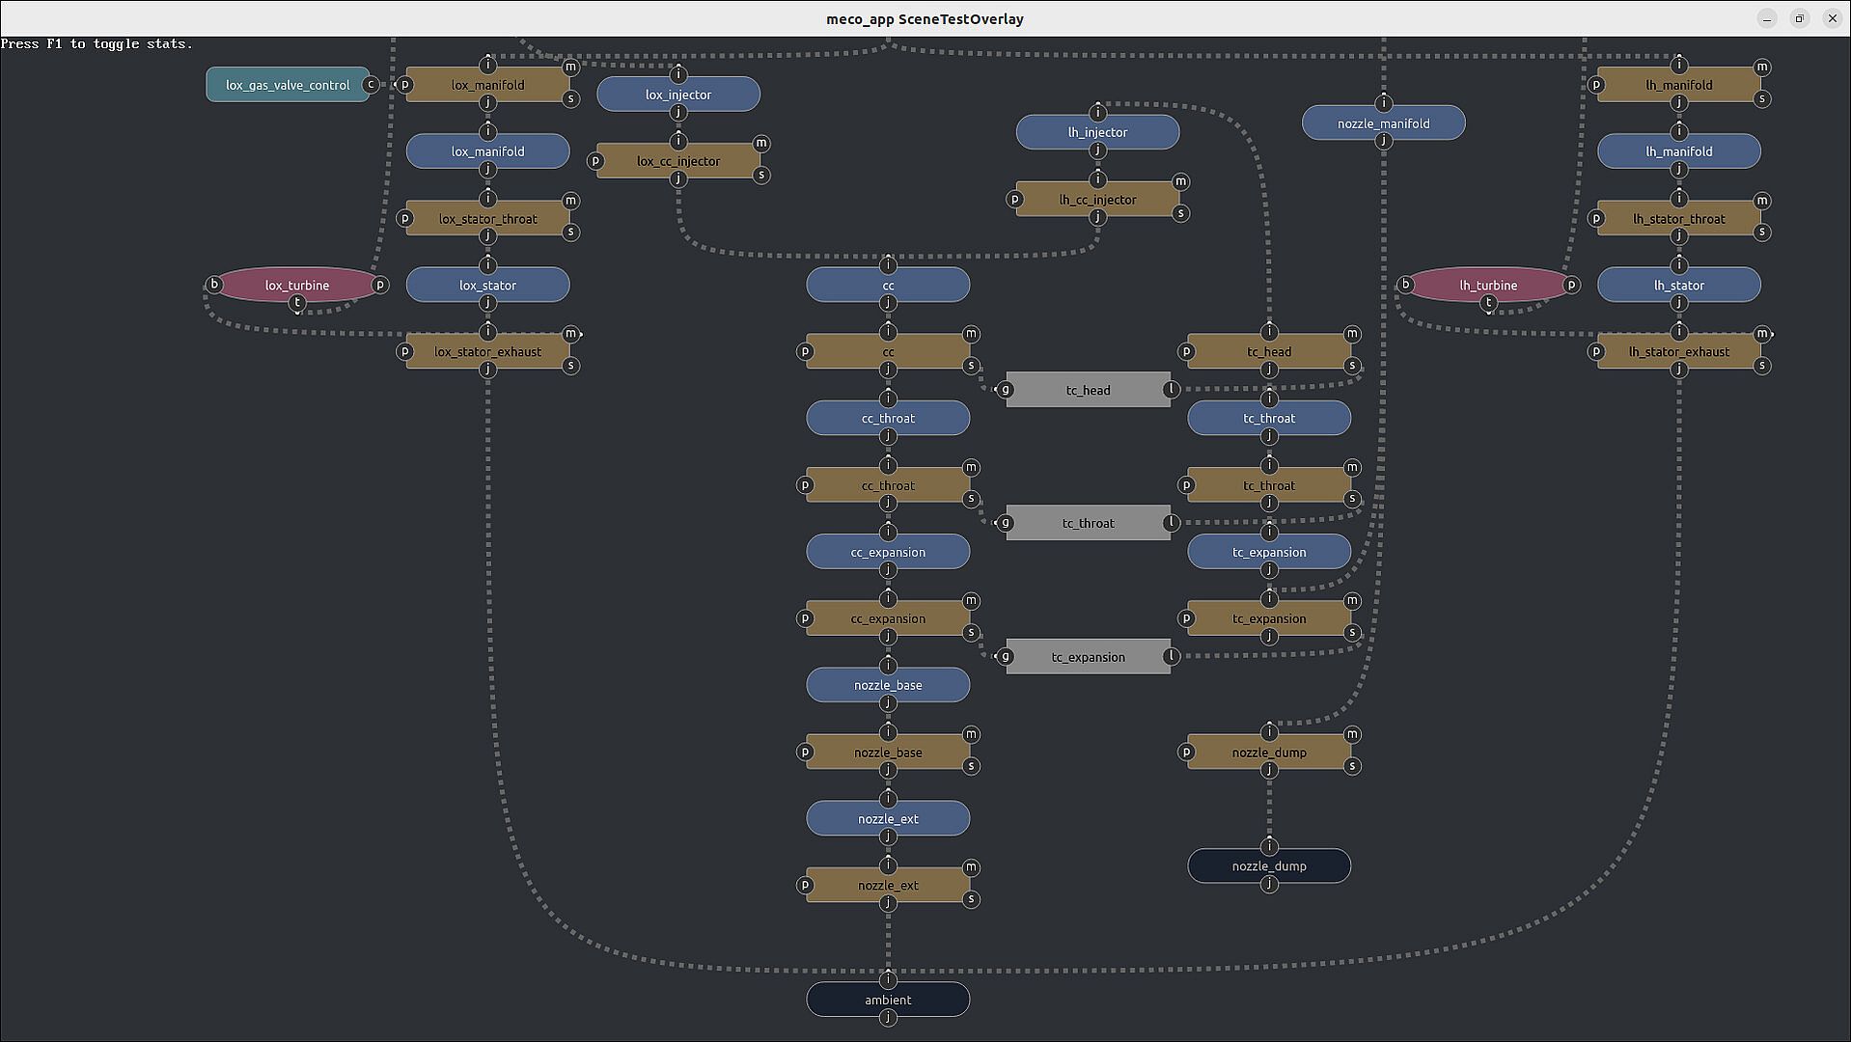This screenshot has height=1042, width=1851.
Task: Click the s port of lox_cc_injector
Action: click(x=761, y=175)
